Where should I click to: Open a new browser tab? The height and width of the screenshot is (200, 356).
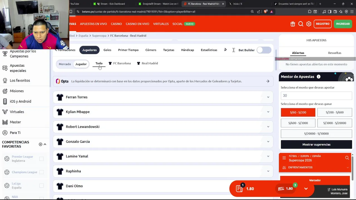point(320,4)
